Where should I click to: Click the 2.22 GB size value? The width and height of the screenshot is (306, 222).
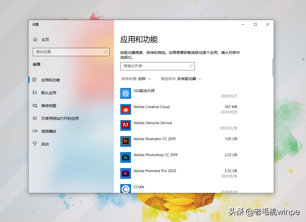(231, 155)
